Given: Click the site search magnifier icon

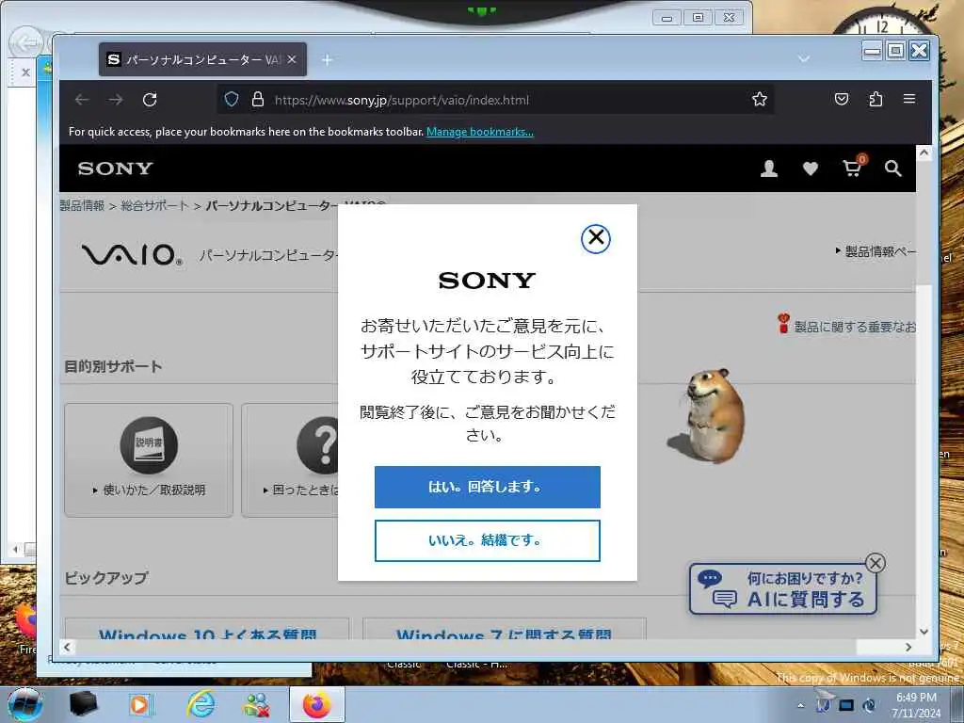Looking at the screenshot, I should click(x=892, y=169).
